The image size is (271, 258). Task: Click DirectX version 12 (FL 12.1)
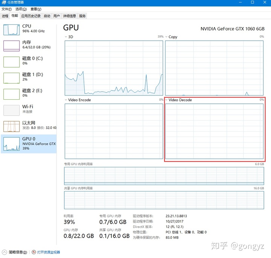click(174, 227)
